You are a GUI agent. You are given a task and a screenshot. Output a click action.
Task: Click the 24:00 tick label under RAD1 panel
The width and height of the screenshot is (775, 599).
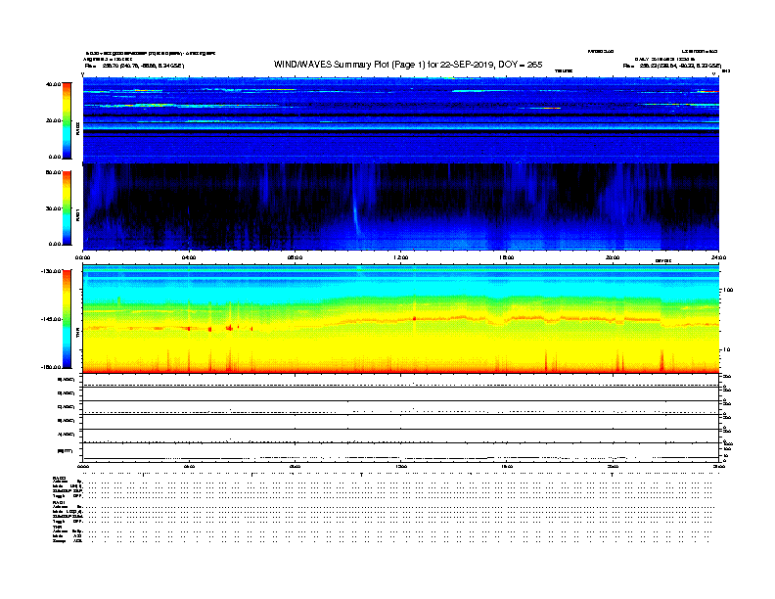pos(718,257)
